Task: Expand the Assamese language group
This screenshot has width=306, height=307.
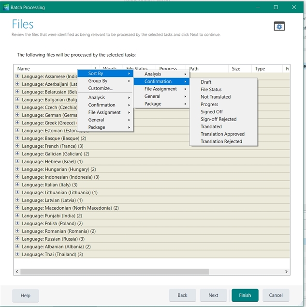Action: (17, 76)
